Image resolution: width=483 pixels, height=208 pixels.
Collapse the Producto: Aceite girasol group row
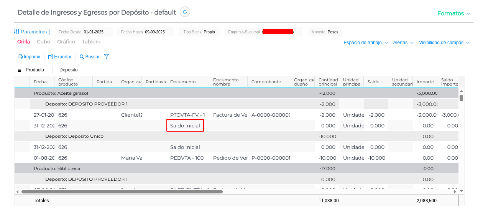click(x=236, y=93)
